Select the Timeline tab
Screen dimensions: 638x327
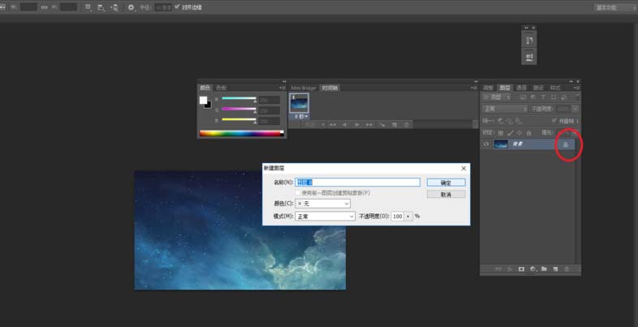coord(330,88)
